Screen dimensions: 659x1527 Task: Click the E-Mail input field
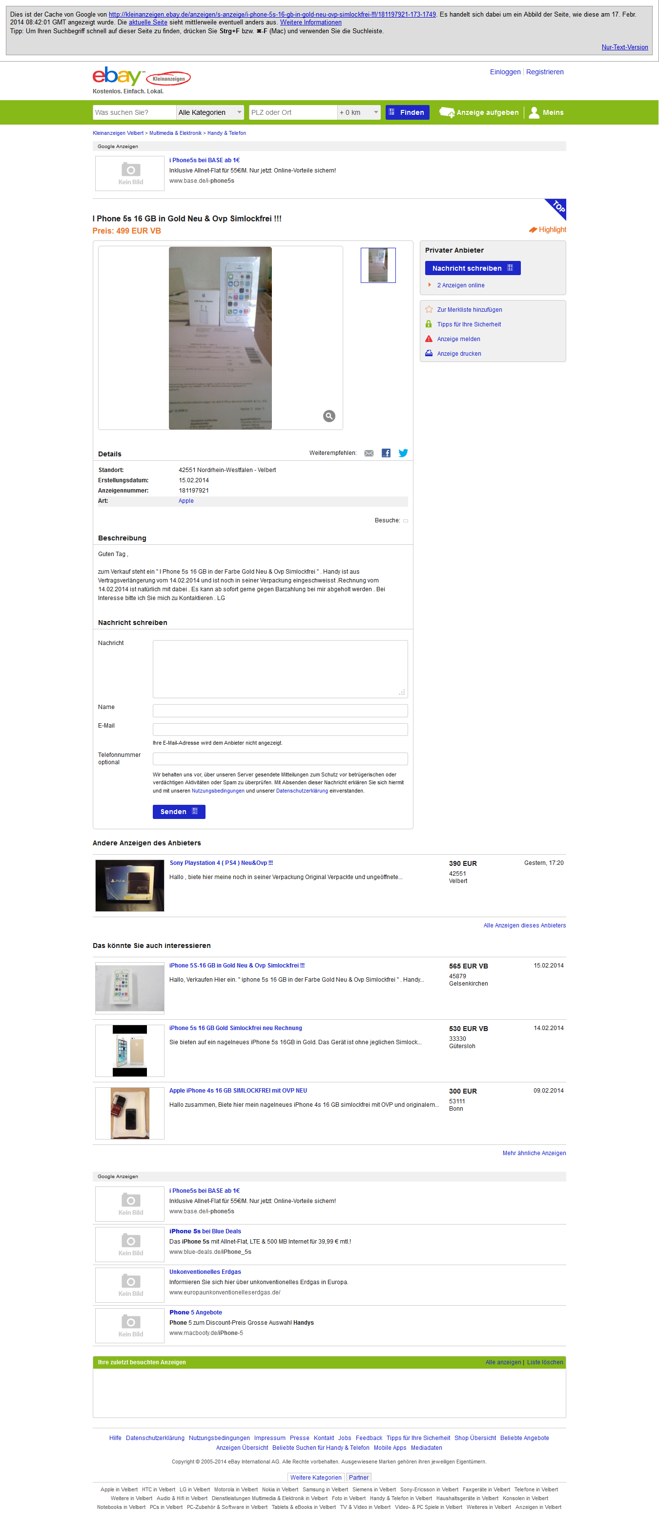tap(280, 729)
